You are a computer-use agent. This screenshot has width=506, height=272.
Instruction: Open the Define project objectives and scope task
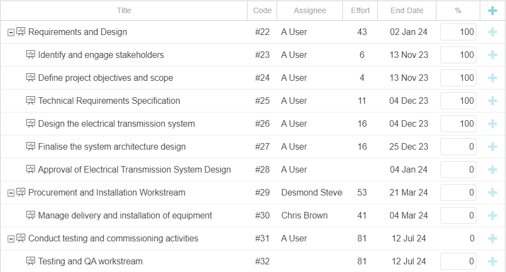click(x=106, y=78)
